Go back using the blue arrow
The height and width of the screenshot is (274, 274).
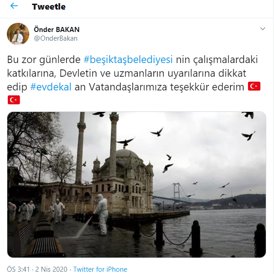pyautogui.click(x=14, y=6)
